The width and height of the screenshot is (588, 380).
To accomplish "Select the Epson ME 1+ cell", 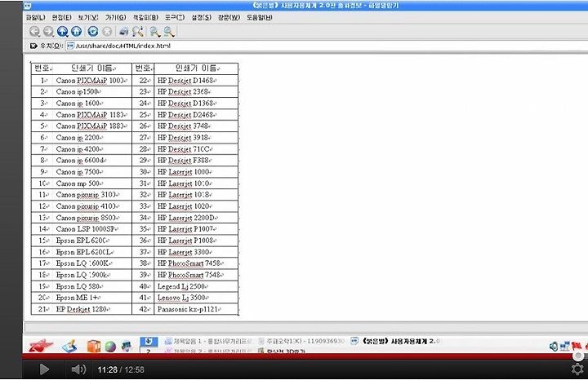I will tap(91, 298).
